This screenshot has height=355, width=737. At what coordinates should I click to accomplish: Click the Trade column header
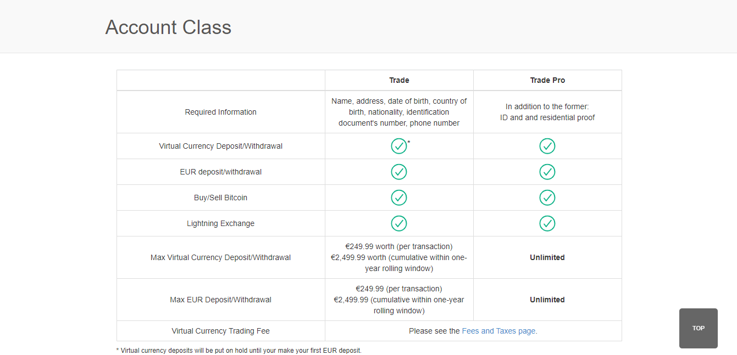tap(399, 80)
